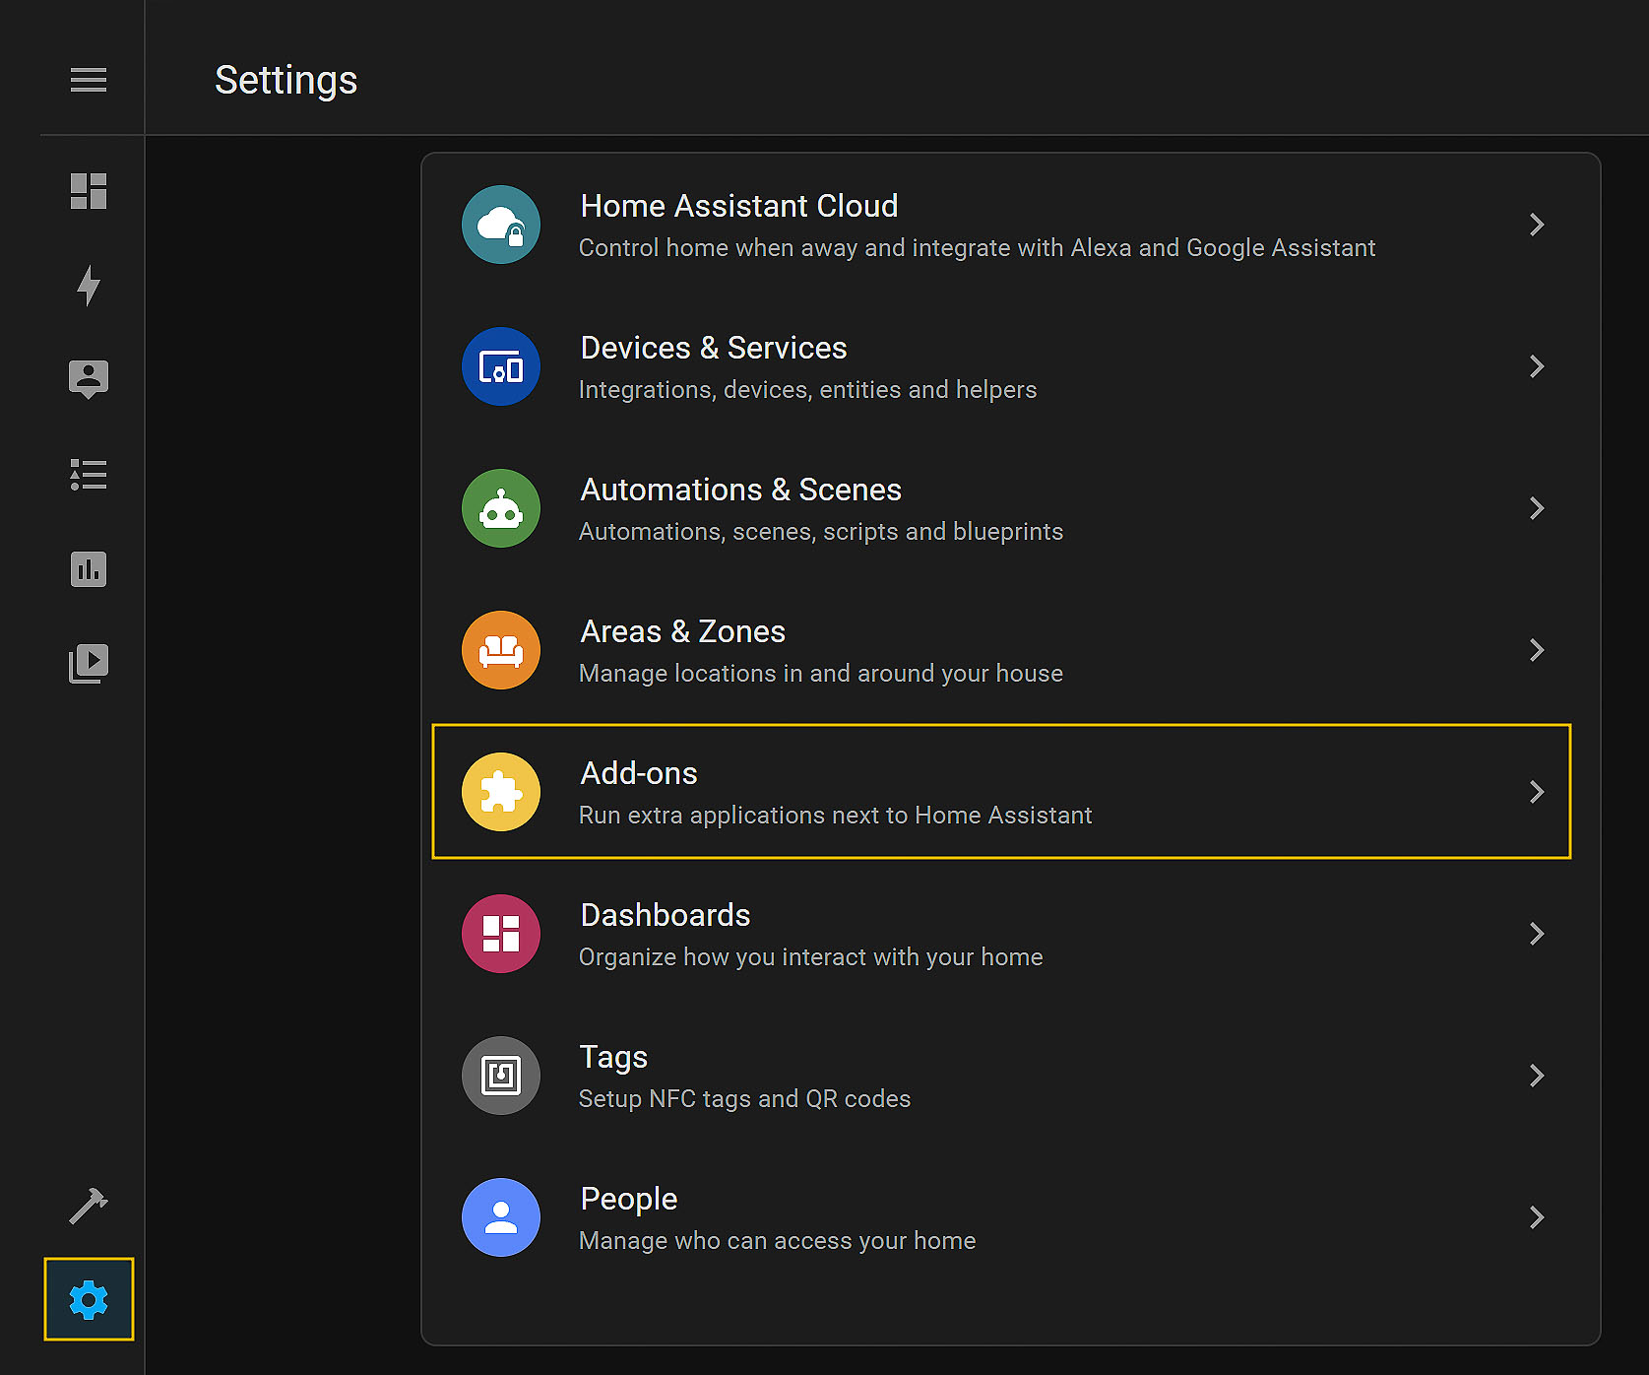Open Tags title
Screen dimensions: 1649x1375
click(613, 1058)
